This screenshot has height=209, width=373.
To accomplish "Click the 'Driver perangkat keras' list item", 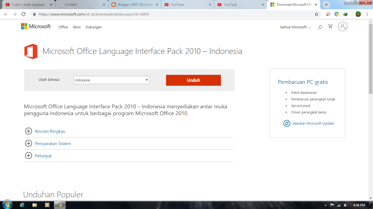I will (x=309, y=112).
